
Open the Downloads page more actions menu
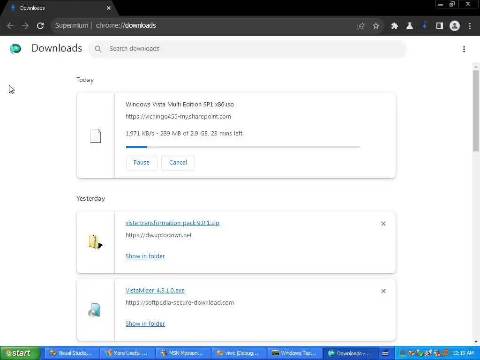464,49
